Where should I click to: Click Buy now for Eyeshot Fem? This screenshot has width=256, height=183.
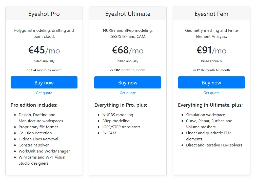tap(211, 83)
